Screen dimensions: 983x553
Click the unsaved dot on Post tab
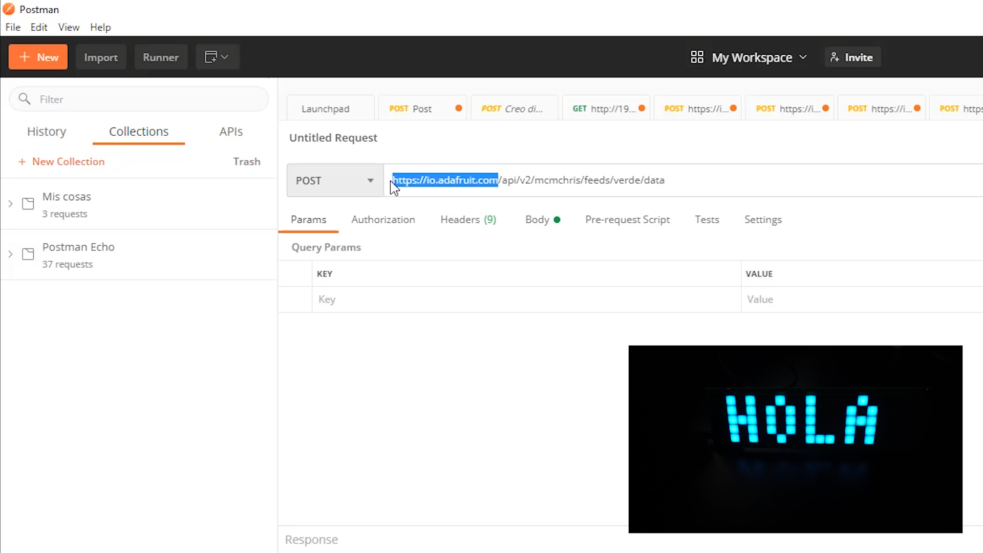[459, 108]
